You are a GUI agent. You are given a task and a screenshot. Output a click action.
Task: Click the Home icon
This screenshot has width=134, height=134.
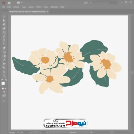click(x=9, y=3)
